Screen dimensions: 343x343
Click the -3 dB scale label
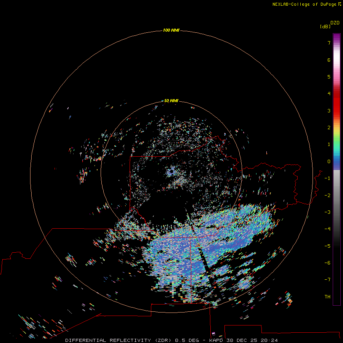pyautogui.click(x=327, y=212)
